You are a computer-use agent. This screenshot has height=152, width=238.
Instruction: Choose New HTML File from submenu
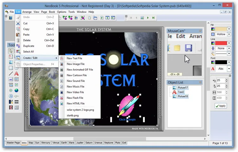80,103
